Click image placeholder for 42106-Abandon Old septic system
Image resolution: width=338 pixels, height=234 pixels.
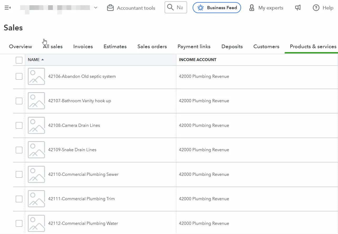36,77
